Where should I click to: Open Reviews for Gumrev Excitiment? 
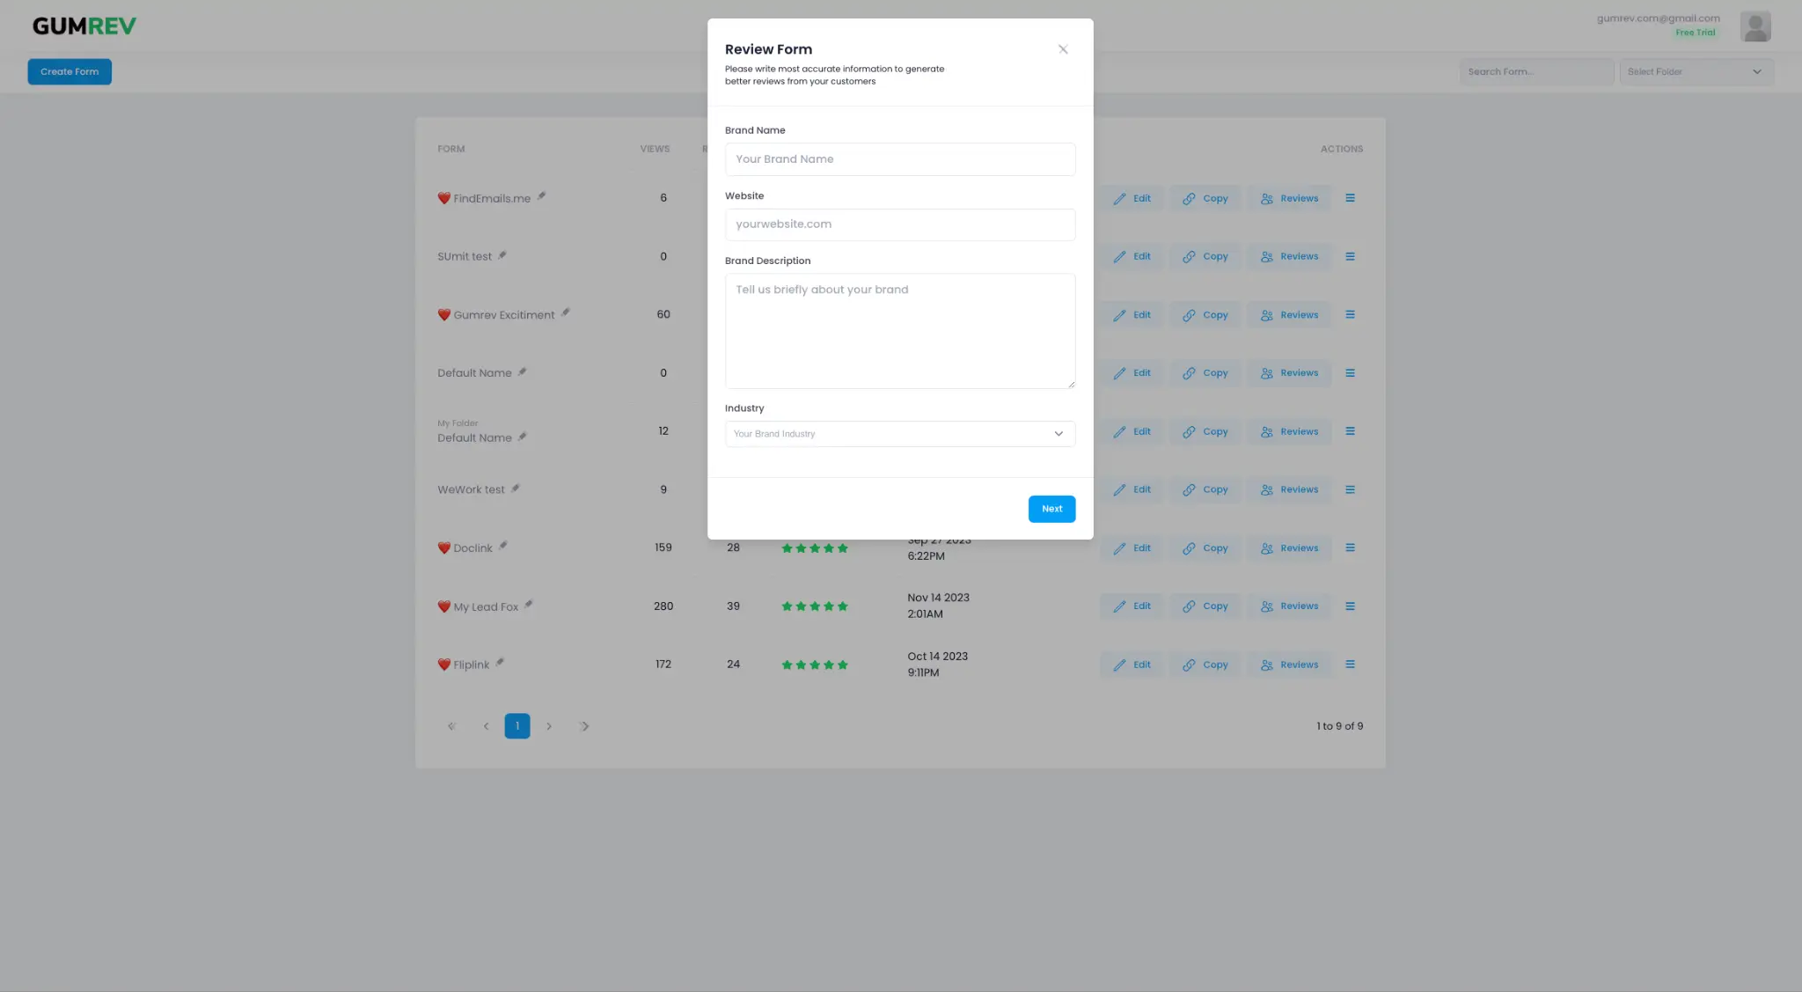[1289, 315]
